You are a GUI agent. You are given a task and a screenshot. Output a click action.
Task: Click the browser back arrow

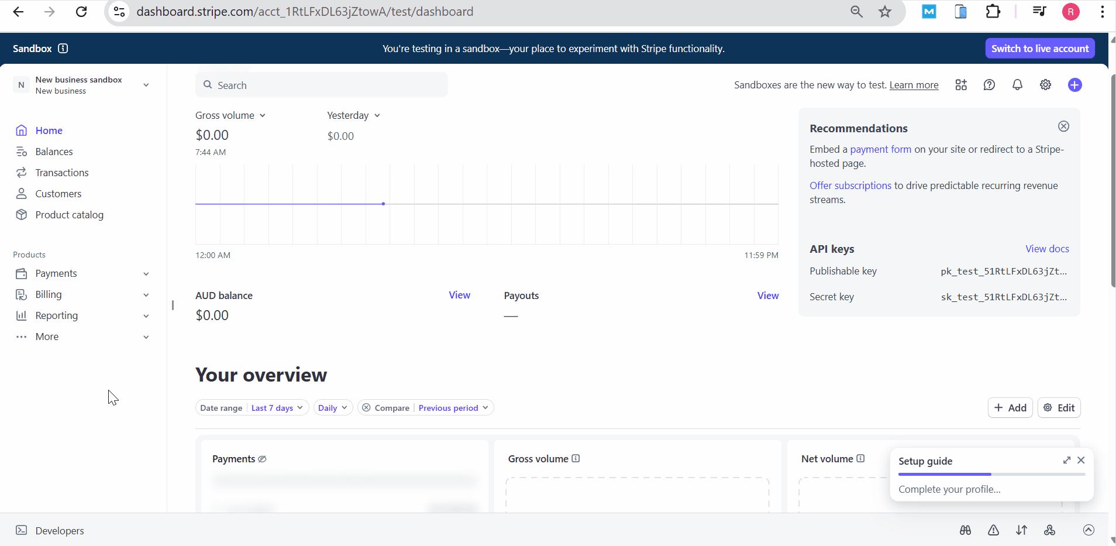pos(18,12)
